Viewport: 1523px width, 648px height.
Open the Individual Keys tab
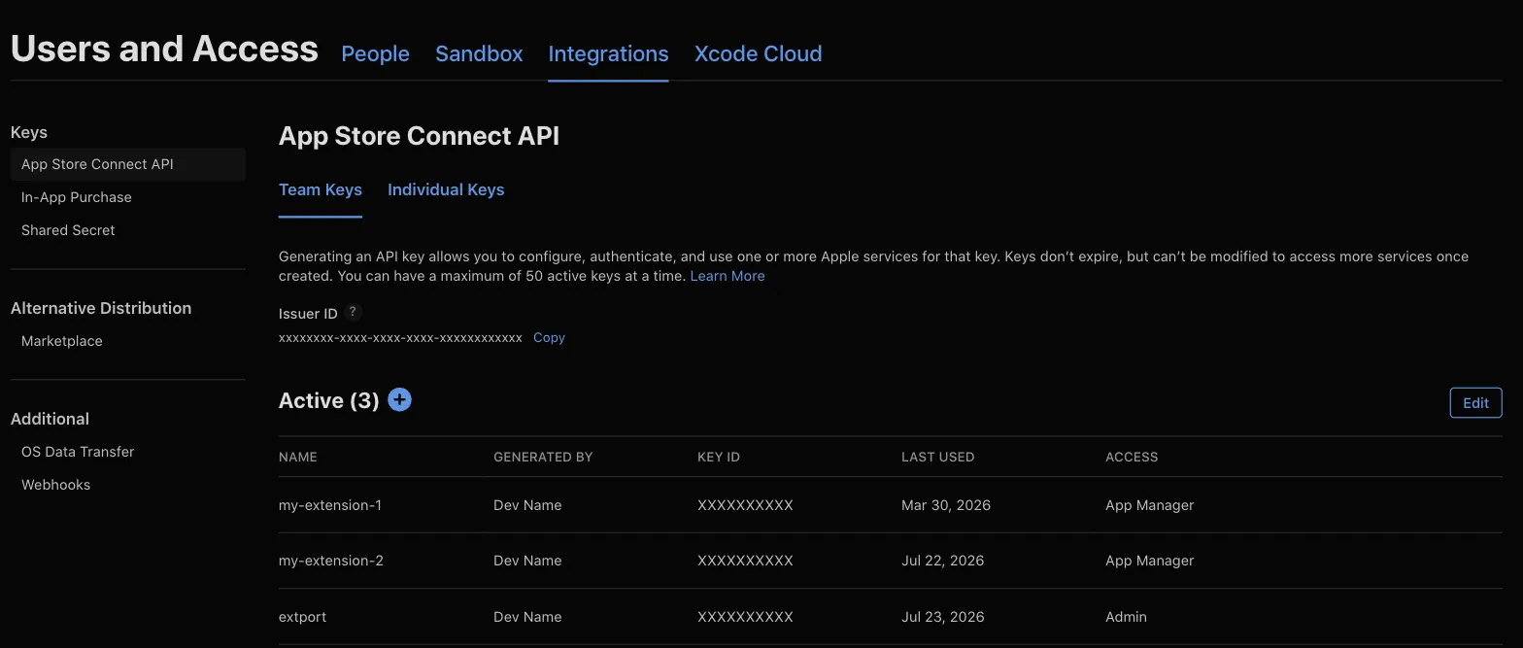[x=446, y=189]
